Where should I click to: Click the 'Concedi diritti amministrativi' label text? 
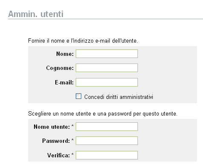click(x=119, y=97)
